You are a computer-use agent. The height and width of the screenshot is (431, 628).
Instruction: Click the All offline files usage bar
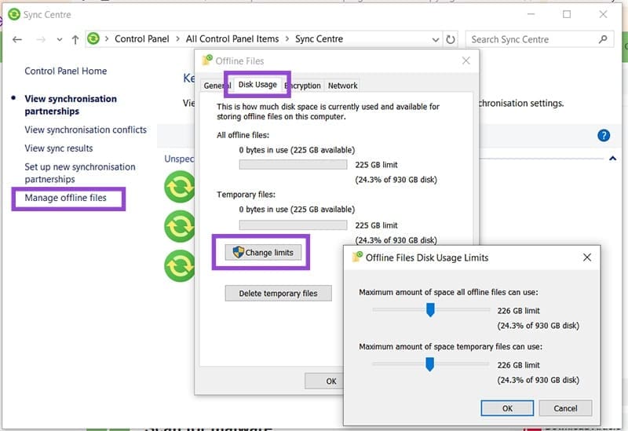(293, 165)
